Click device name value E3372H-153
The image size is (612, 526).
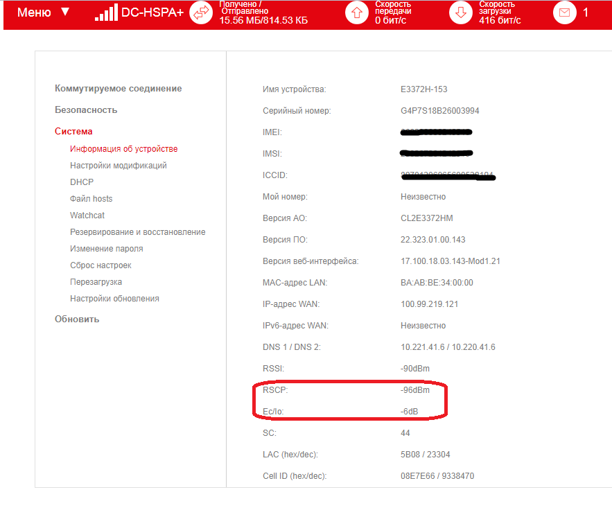424,89
